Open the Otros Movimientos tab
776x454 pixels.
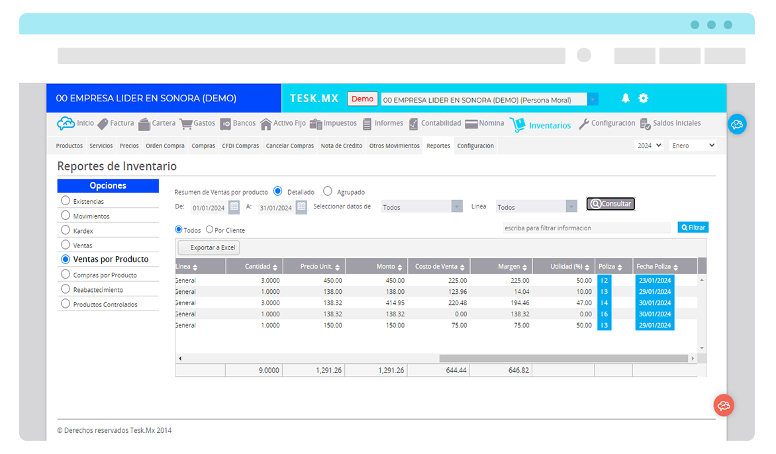[394, 146]
